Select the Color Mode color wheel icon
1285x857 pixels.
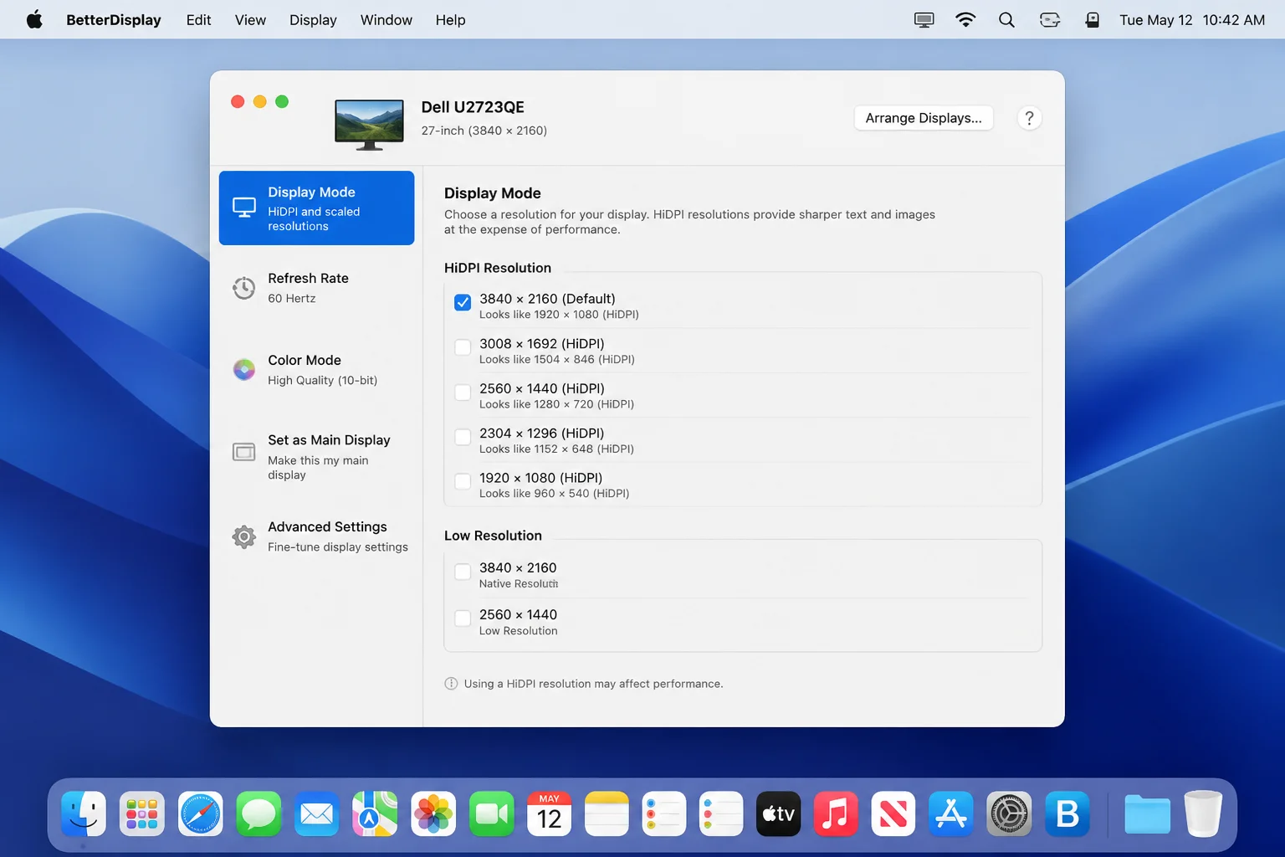(243, 369)
